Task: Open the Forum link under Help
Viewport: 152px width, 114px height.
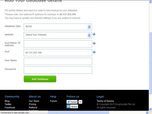Action: (x=53, y=101)
